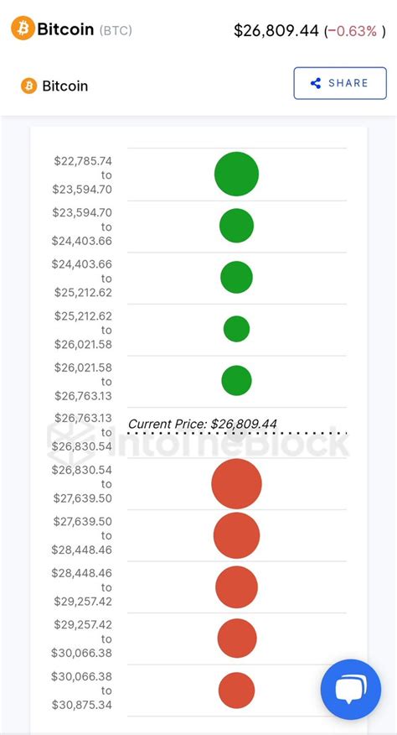Select the red bubble for $28,448.46 to $29,257.42
The width and height of the screenshot is (397, 735).
tap(236, 586)
